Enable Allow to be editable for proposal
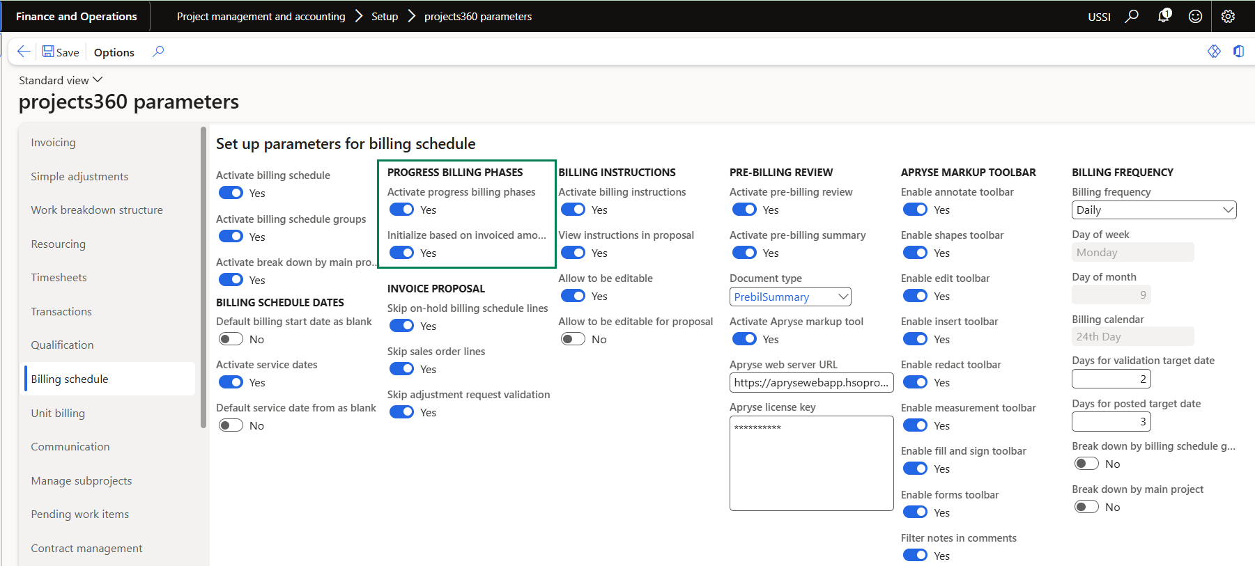The width and height of the screenshot is (1255, 566). click(573, 339)
